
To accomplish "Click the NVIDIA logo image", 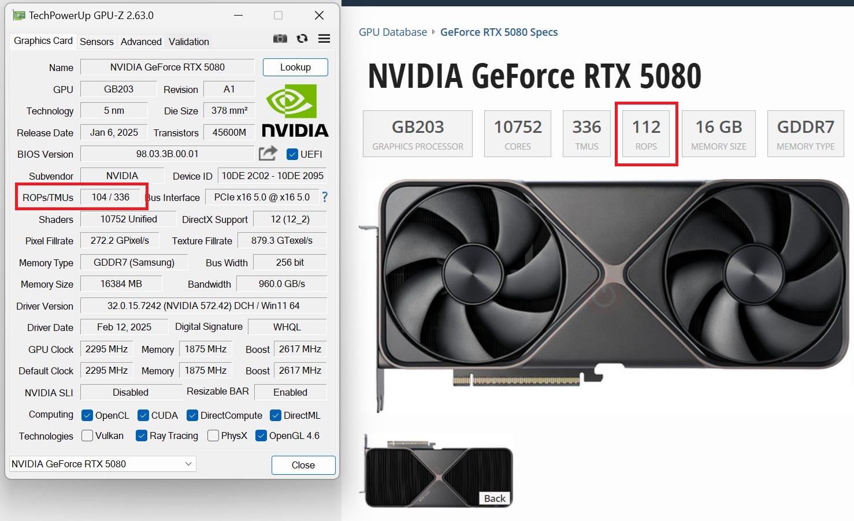I will point(295,110).
